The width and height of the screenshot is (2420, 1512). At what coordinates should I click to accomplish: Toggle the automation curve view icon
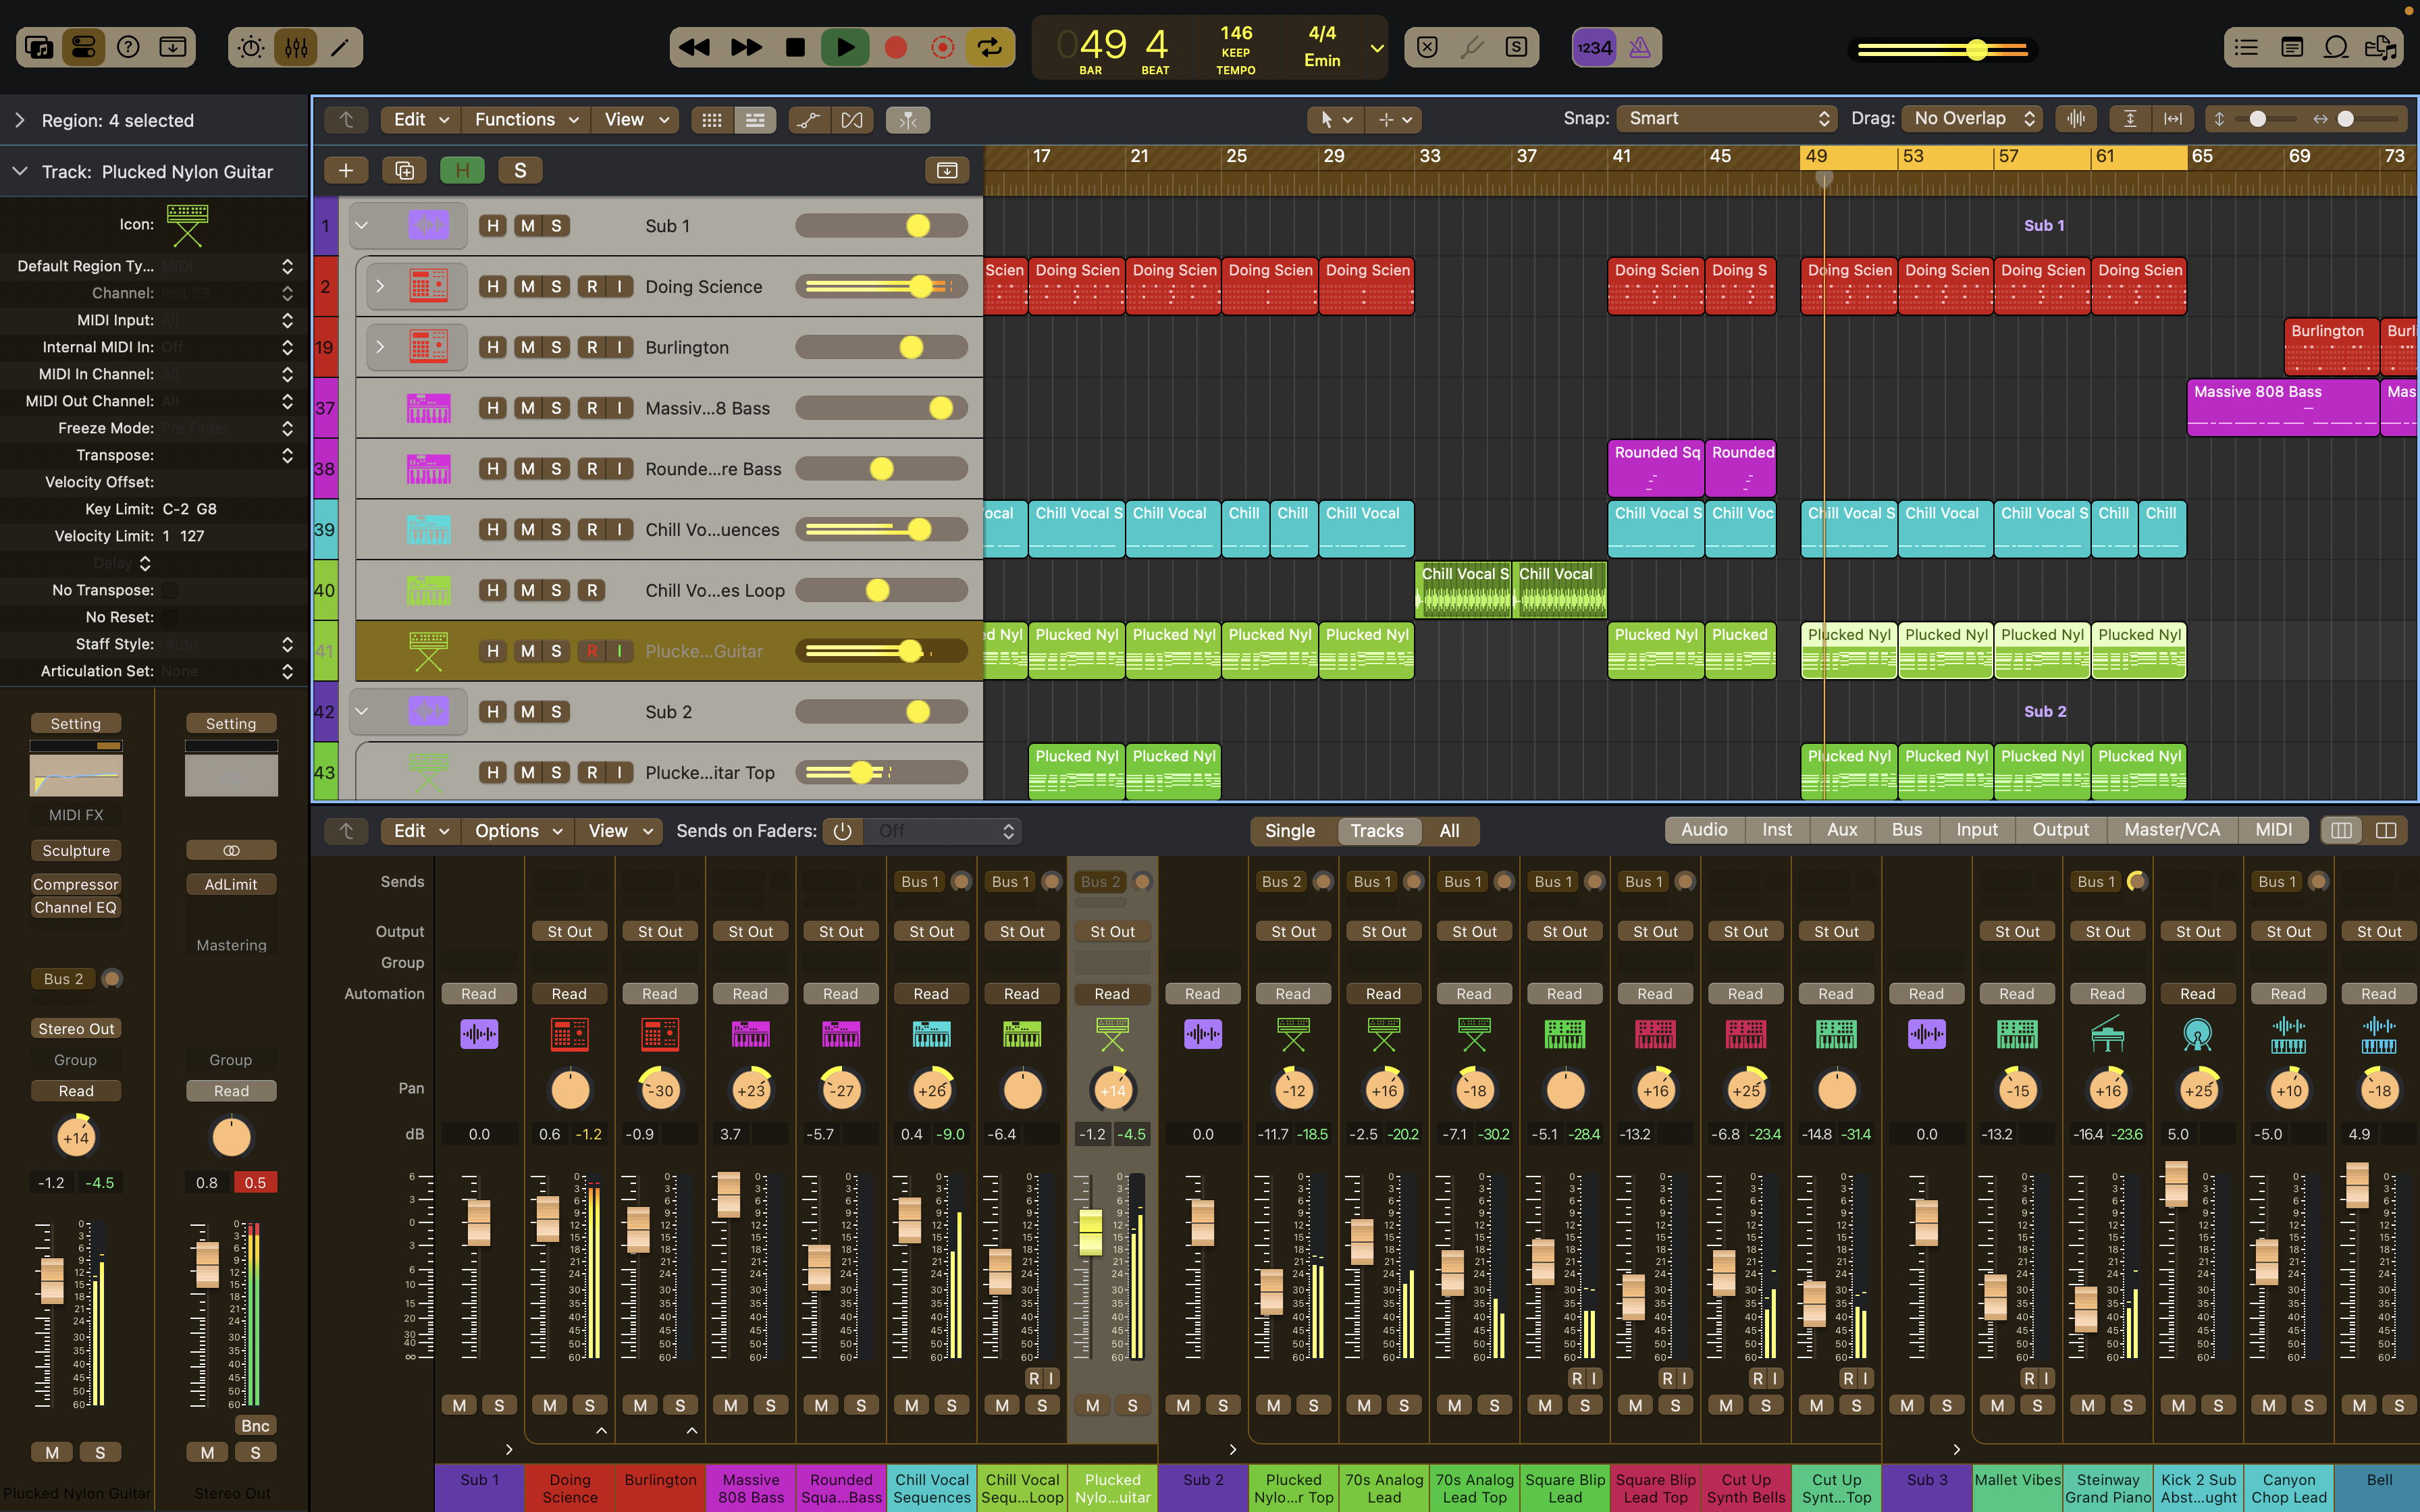(808, 120)
